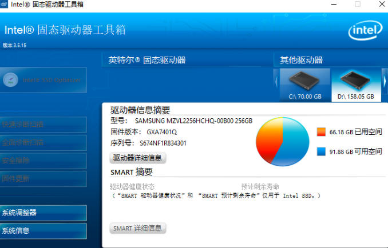Open 驱动器详细信息 drive details
The width and height of the screenshot is (388, 248).
click(137, 158)
